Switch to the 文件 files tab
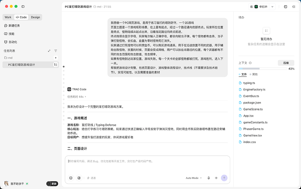The height and width of the screenshot is (189, 301). [x=243, y=74]
